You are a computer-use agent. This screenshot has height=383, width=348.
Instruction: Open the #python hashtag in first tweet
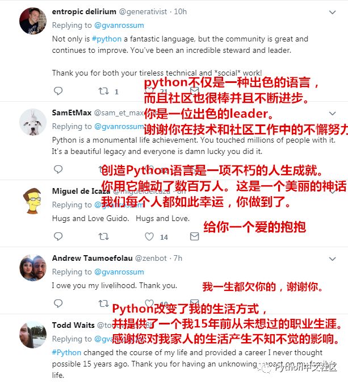point(107,39)
